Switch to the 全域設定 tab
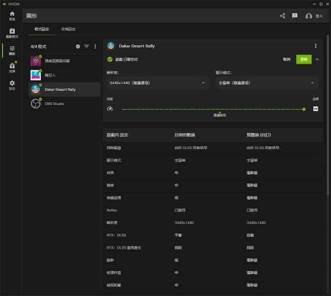 coord(68,29)
